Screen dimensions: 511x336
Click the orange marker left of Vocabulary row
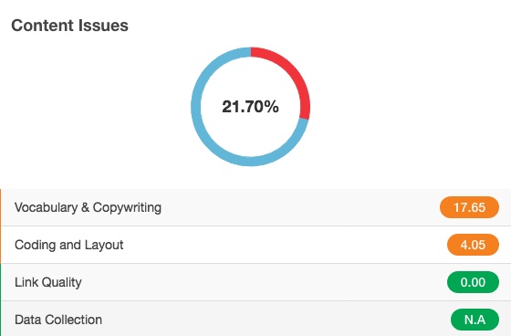pos(1,207)
